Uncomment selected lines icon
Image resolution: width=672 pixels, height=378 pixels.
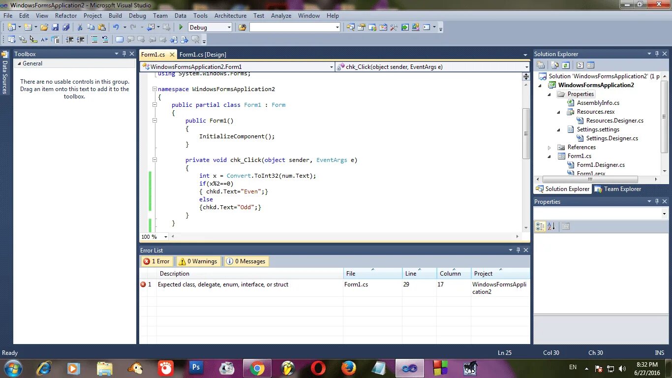click(x=105, y=40)
